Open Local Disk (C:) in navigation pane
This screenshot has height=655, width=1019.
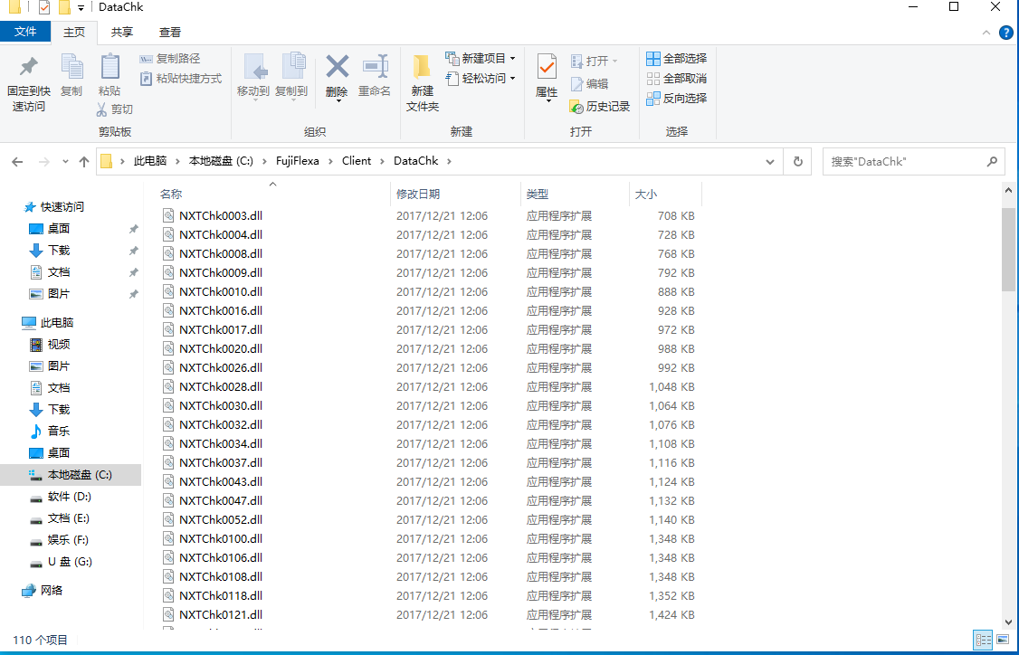coord(79,475)
